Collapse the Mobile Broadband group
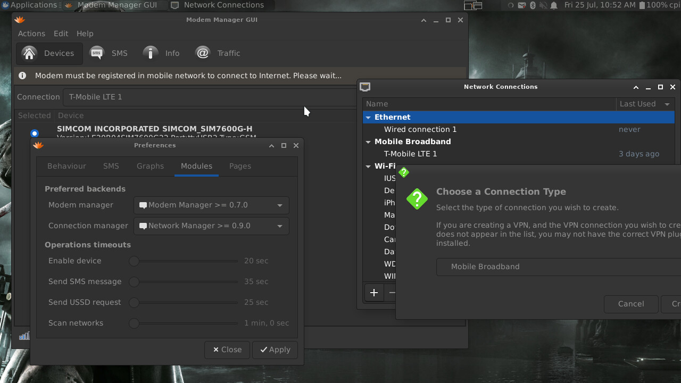The image size is (681, 383). [x=368, y=141]
